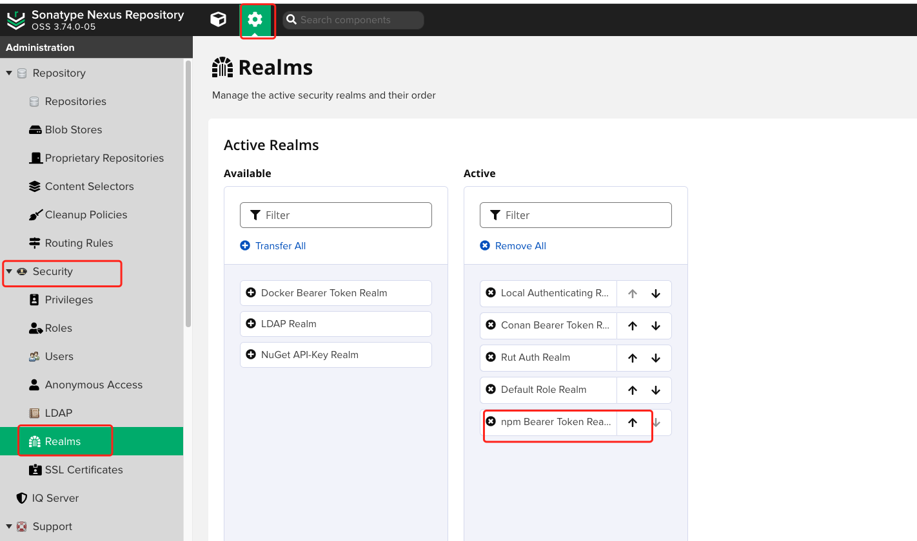Open Content Selectors page
This screenshot has height=541, width=917.
click(x=90, y=187)
